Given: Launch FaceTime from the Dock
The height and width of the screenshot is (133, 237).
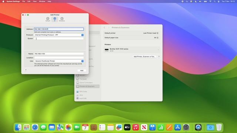Looking at the screenshot, I should point(77,127).
